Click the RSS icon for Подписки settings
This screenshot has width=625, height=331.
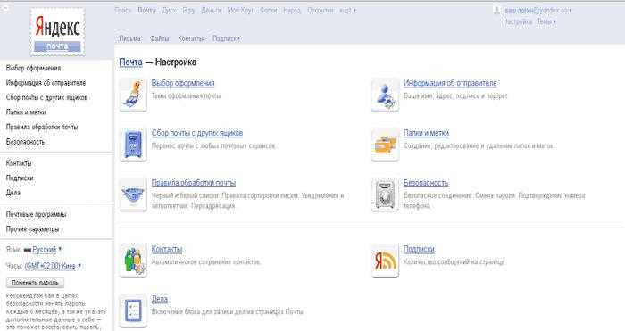(385, 261)
